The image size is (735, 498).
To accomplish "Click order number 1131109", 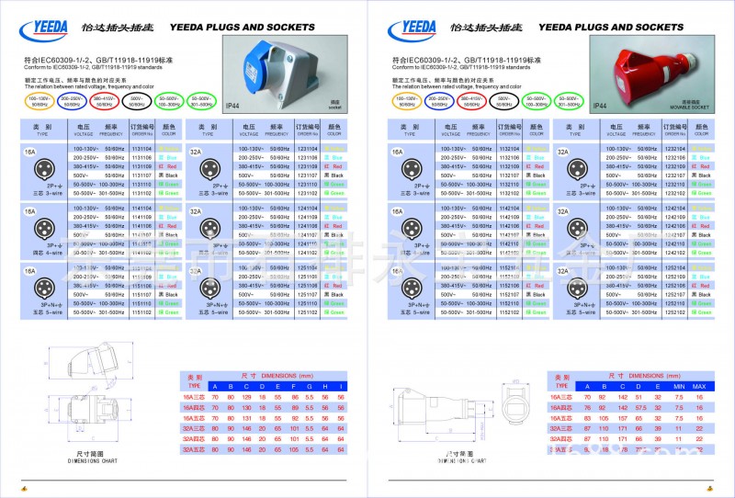I will (x=141, y=166).
